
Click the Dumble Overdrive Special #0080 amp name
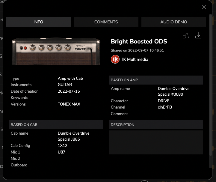(173, 91)
